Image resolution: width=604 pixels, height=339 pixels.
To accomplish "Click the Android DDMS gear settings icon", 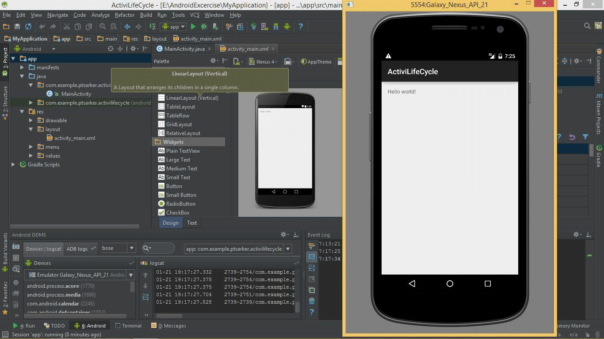I will pyautogui.click(x=285, y=234).
